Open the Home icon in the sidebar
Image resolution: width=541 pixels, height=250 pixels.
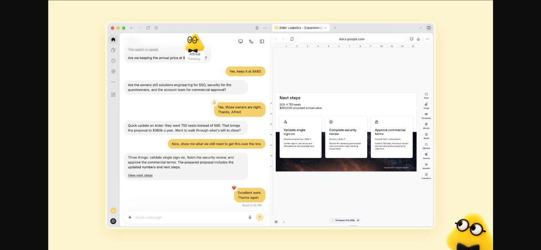113,40
